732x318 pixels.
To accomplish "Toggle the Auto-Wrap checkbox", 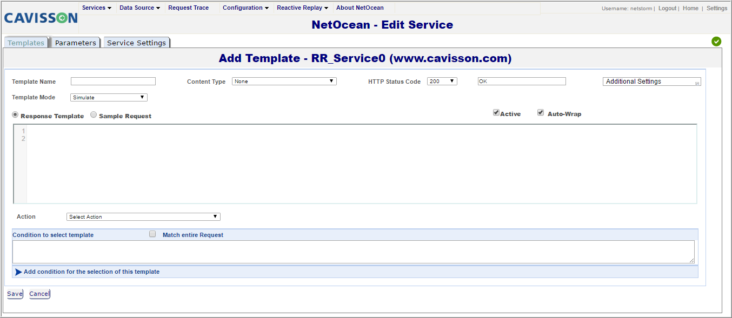I will (x=541, y=113).
